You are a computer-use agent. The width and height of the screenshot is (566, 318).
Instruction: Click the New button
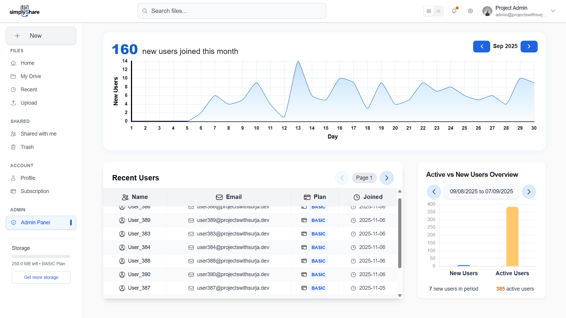pyautogui.click(x=41, y=36)
